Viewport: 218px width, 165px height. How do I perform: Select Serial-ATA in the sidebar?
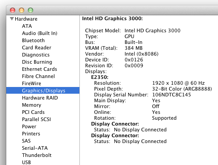click(35, 148)
